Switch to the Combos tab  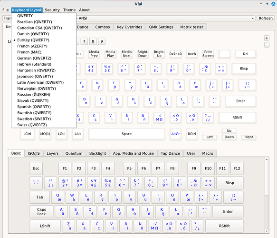click(103, 27)
